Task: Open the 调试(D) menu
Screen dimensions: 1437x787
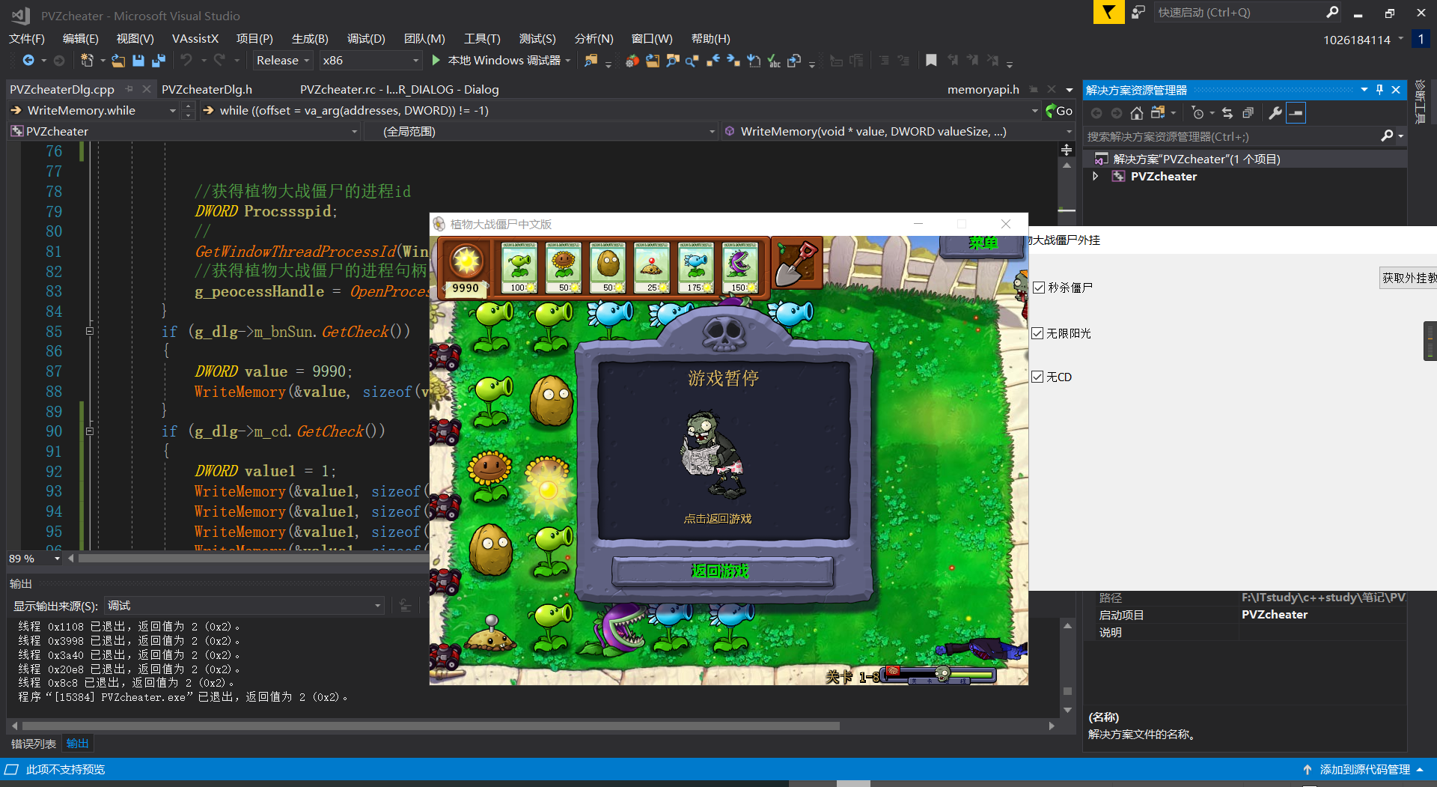Action: pos(366,38)
